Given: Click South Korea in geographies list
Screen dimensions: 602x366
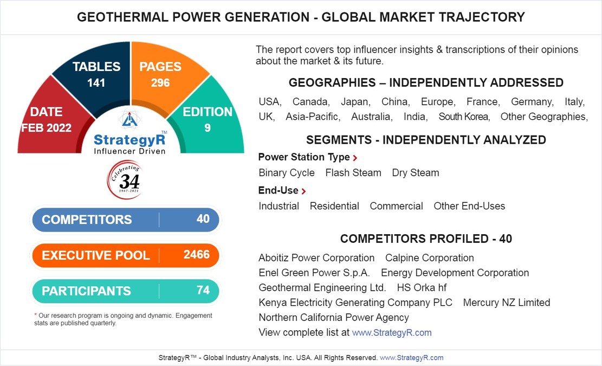Looking at the screenshot, I should coord(464,117).
